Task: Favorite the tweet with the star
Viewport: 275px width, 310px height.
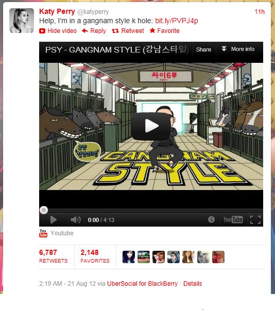Action: 164,31
